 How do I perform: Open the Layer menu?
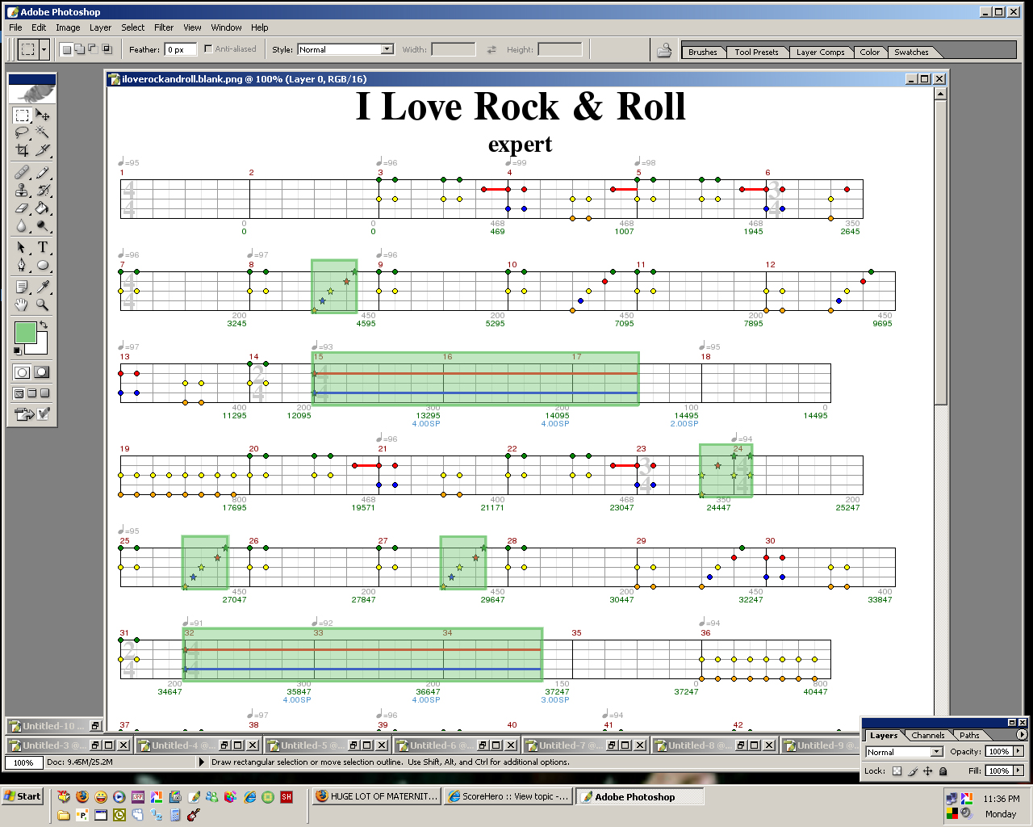point(100,27)
